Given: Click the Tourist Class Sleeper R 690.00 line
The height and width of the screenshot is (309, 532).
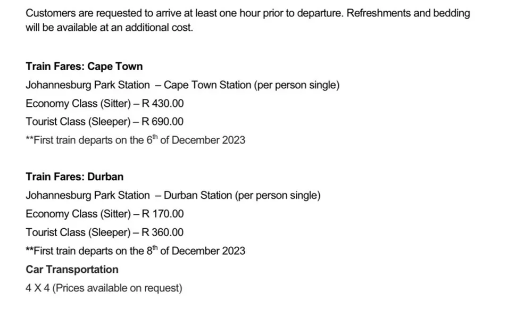Looking at the screenshot, I should pyautogui.click(x=104, y=121).
